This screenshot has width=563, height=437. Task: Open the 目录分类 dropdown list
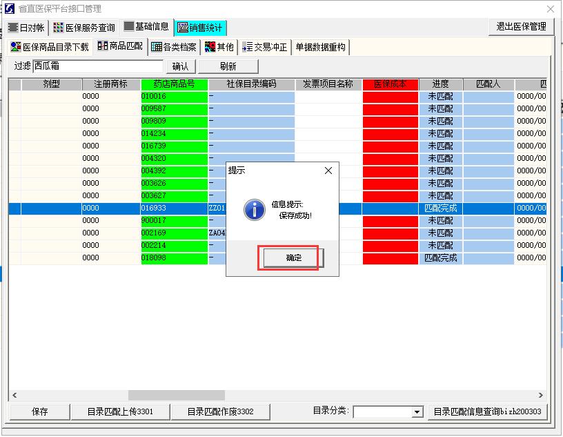417,412
